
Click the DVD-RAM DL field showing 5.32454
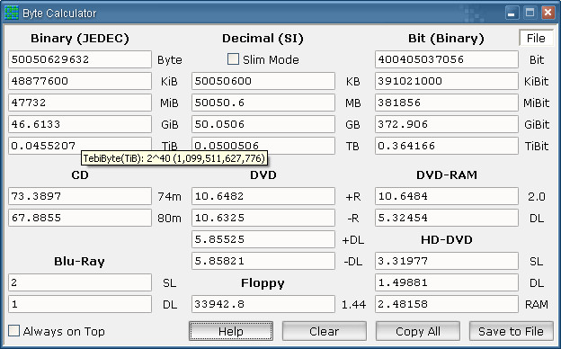pyautogui.click(x=447, y=218)
